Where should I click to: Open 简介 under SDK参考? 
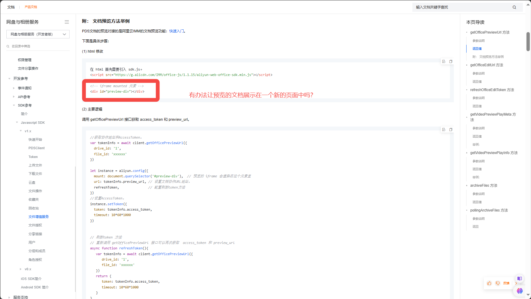click(x=24, y=114)
